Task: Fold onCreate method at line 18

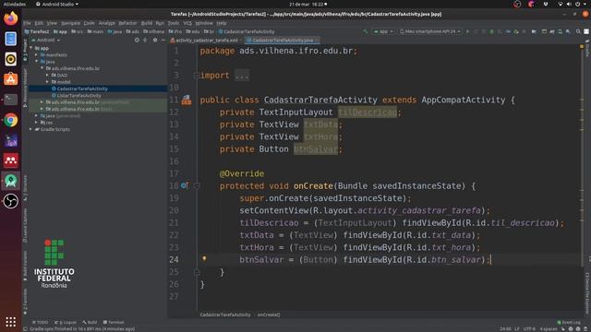Action: (197, 185)
